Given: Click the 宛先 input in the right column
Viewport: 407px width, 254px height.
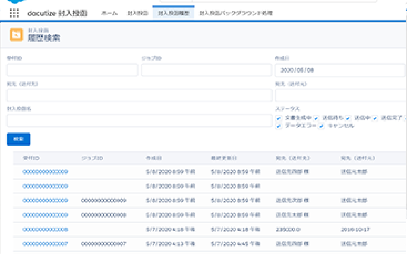Looking at the screenshot, I should click(x=341, y=96).
